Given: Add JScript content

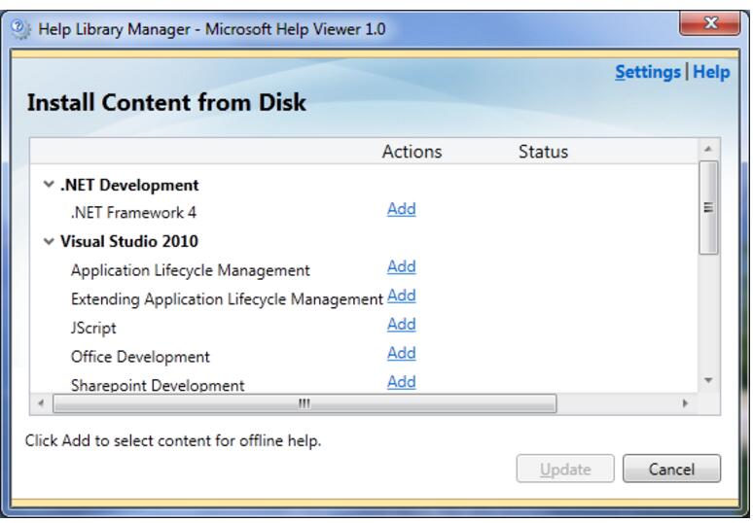Looking at the screenshot, I should pos(402,324).
